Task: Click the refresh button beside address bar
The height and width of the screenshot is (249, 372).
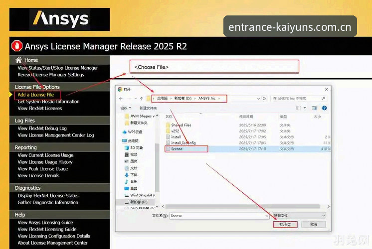Action: [x=264, y=98]
